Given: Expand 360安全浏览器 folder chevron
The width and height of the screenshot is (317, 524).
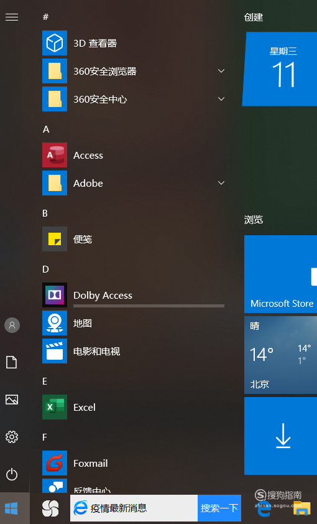Looking at the screenshot, I should point(221,71).
